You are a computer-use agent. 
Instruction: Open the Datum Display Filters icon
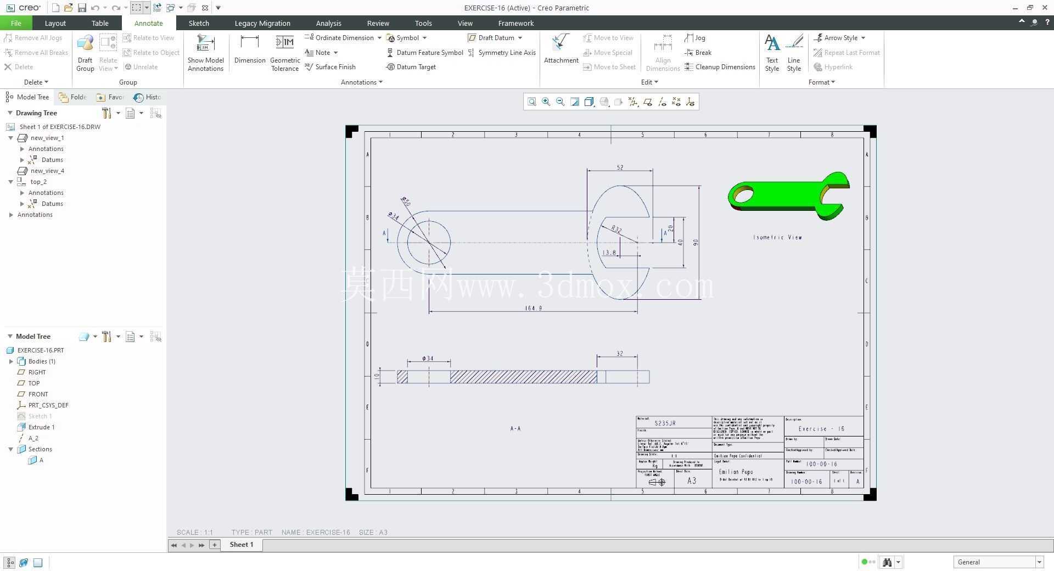(633, 102)
